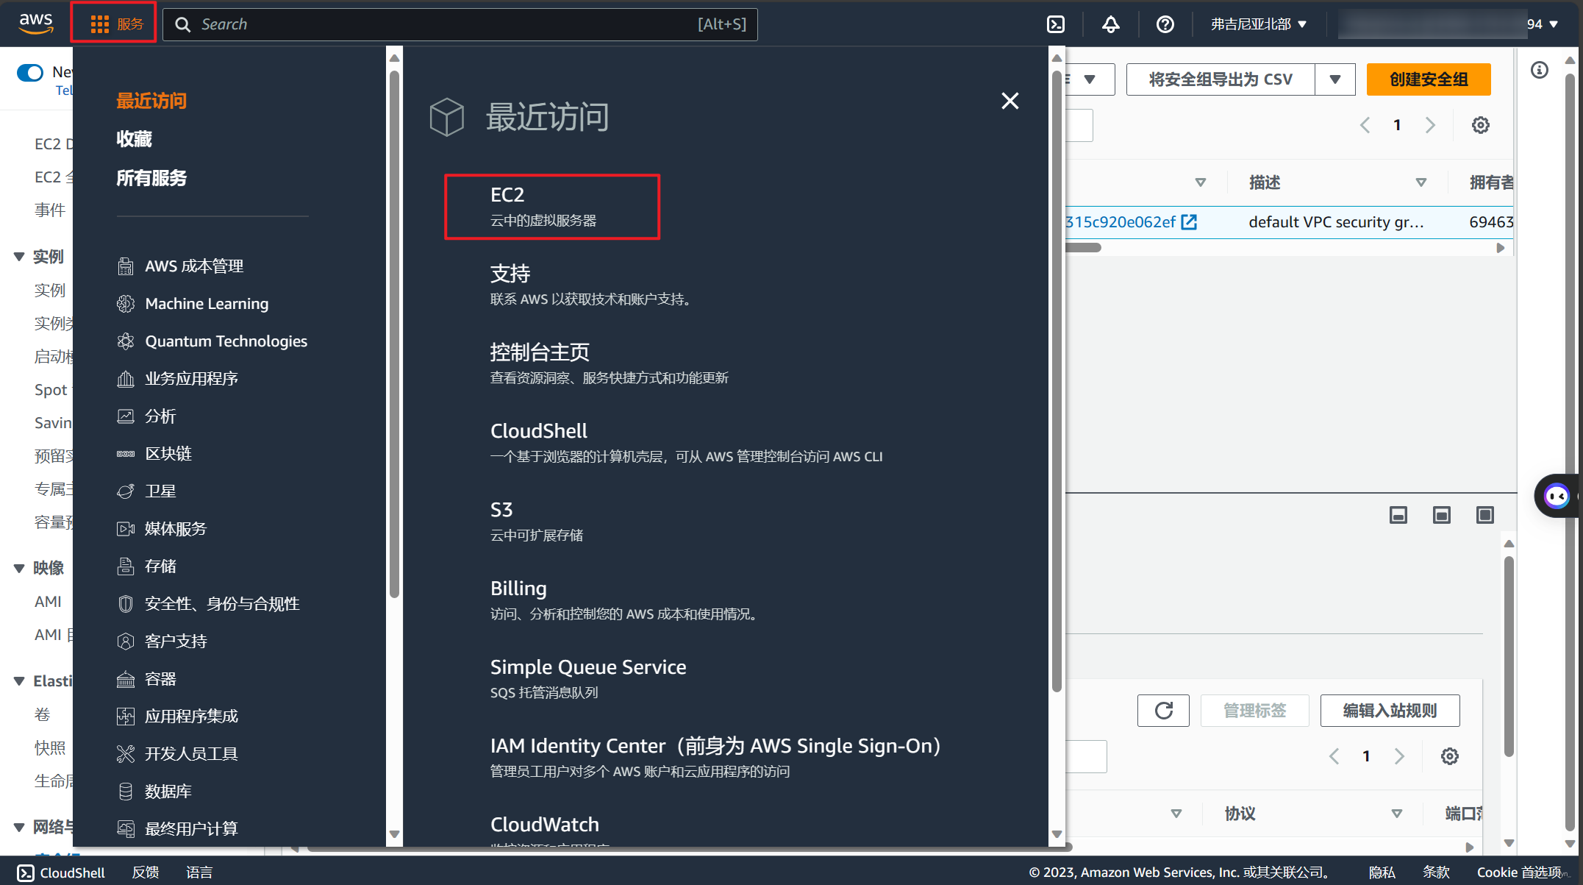The image size is (1583, 885).
Task: Toggle the New EC2 experience switch
Action: point(30,72)
